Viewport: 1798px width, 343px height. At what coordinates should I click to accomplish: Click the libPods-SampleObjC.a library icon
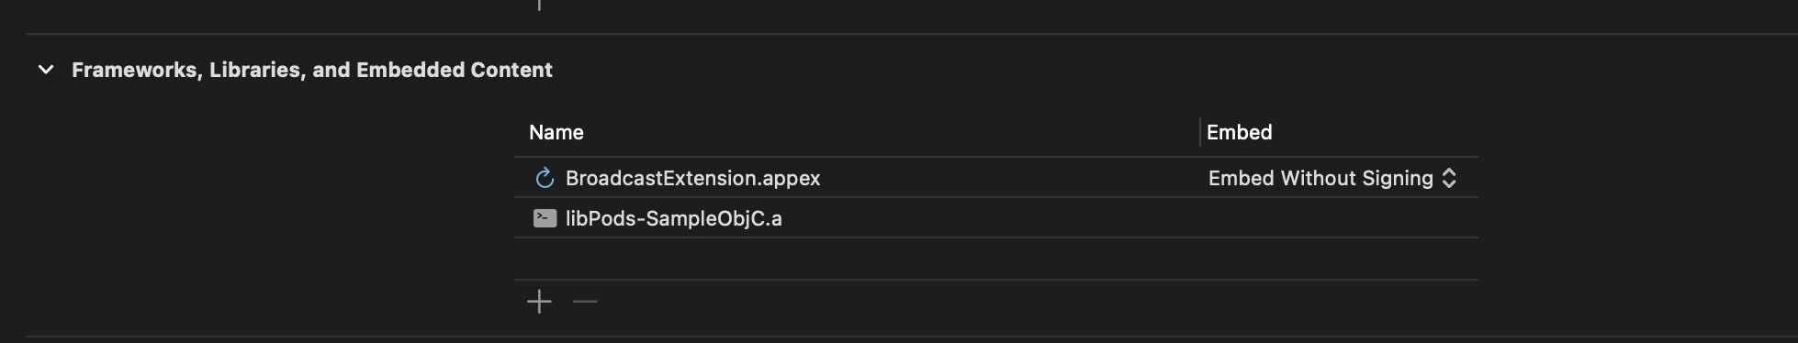(545, 218)
